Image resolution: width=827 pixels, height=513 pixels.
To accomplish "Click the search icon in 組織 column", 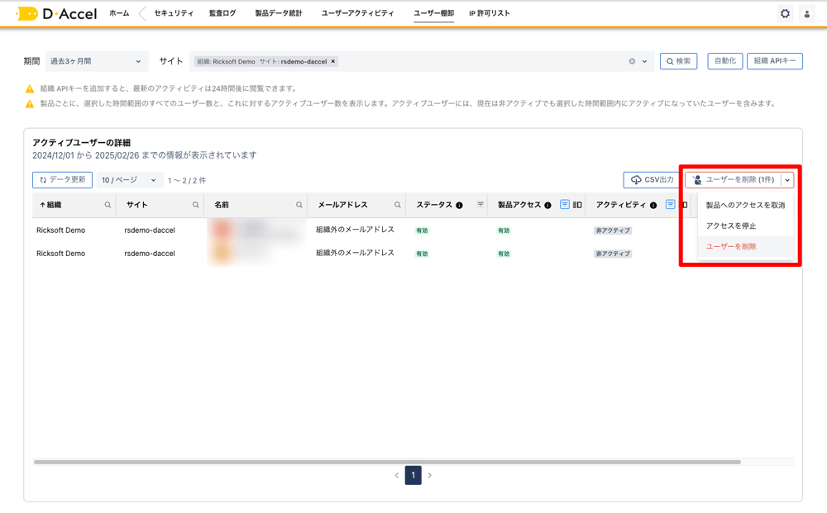I will pyautogui.click(x=108, y=205).
